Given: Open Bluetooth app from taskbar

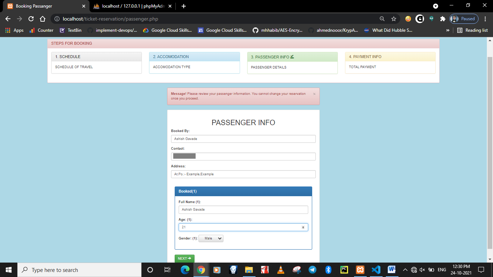Looking at the screenshot, I should click(328, 270).
